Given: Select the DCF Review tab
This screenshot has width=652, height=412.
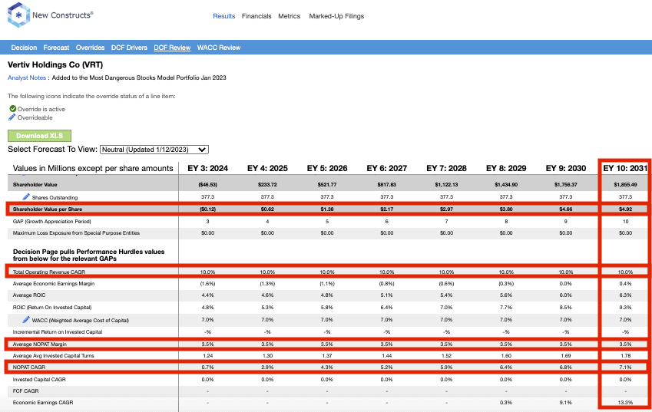Looking at the screenshot, I should click(x=172, y=48).
